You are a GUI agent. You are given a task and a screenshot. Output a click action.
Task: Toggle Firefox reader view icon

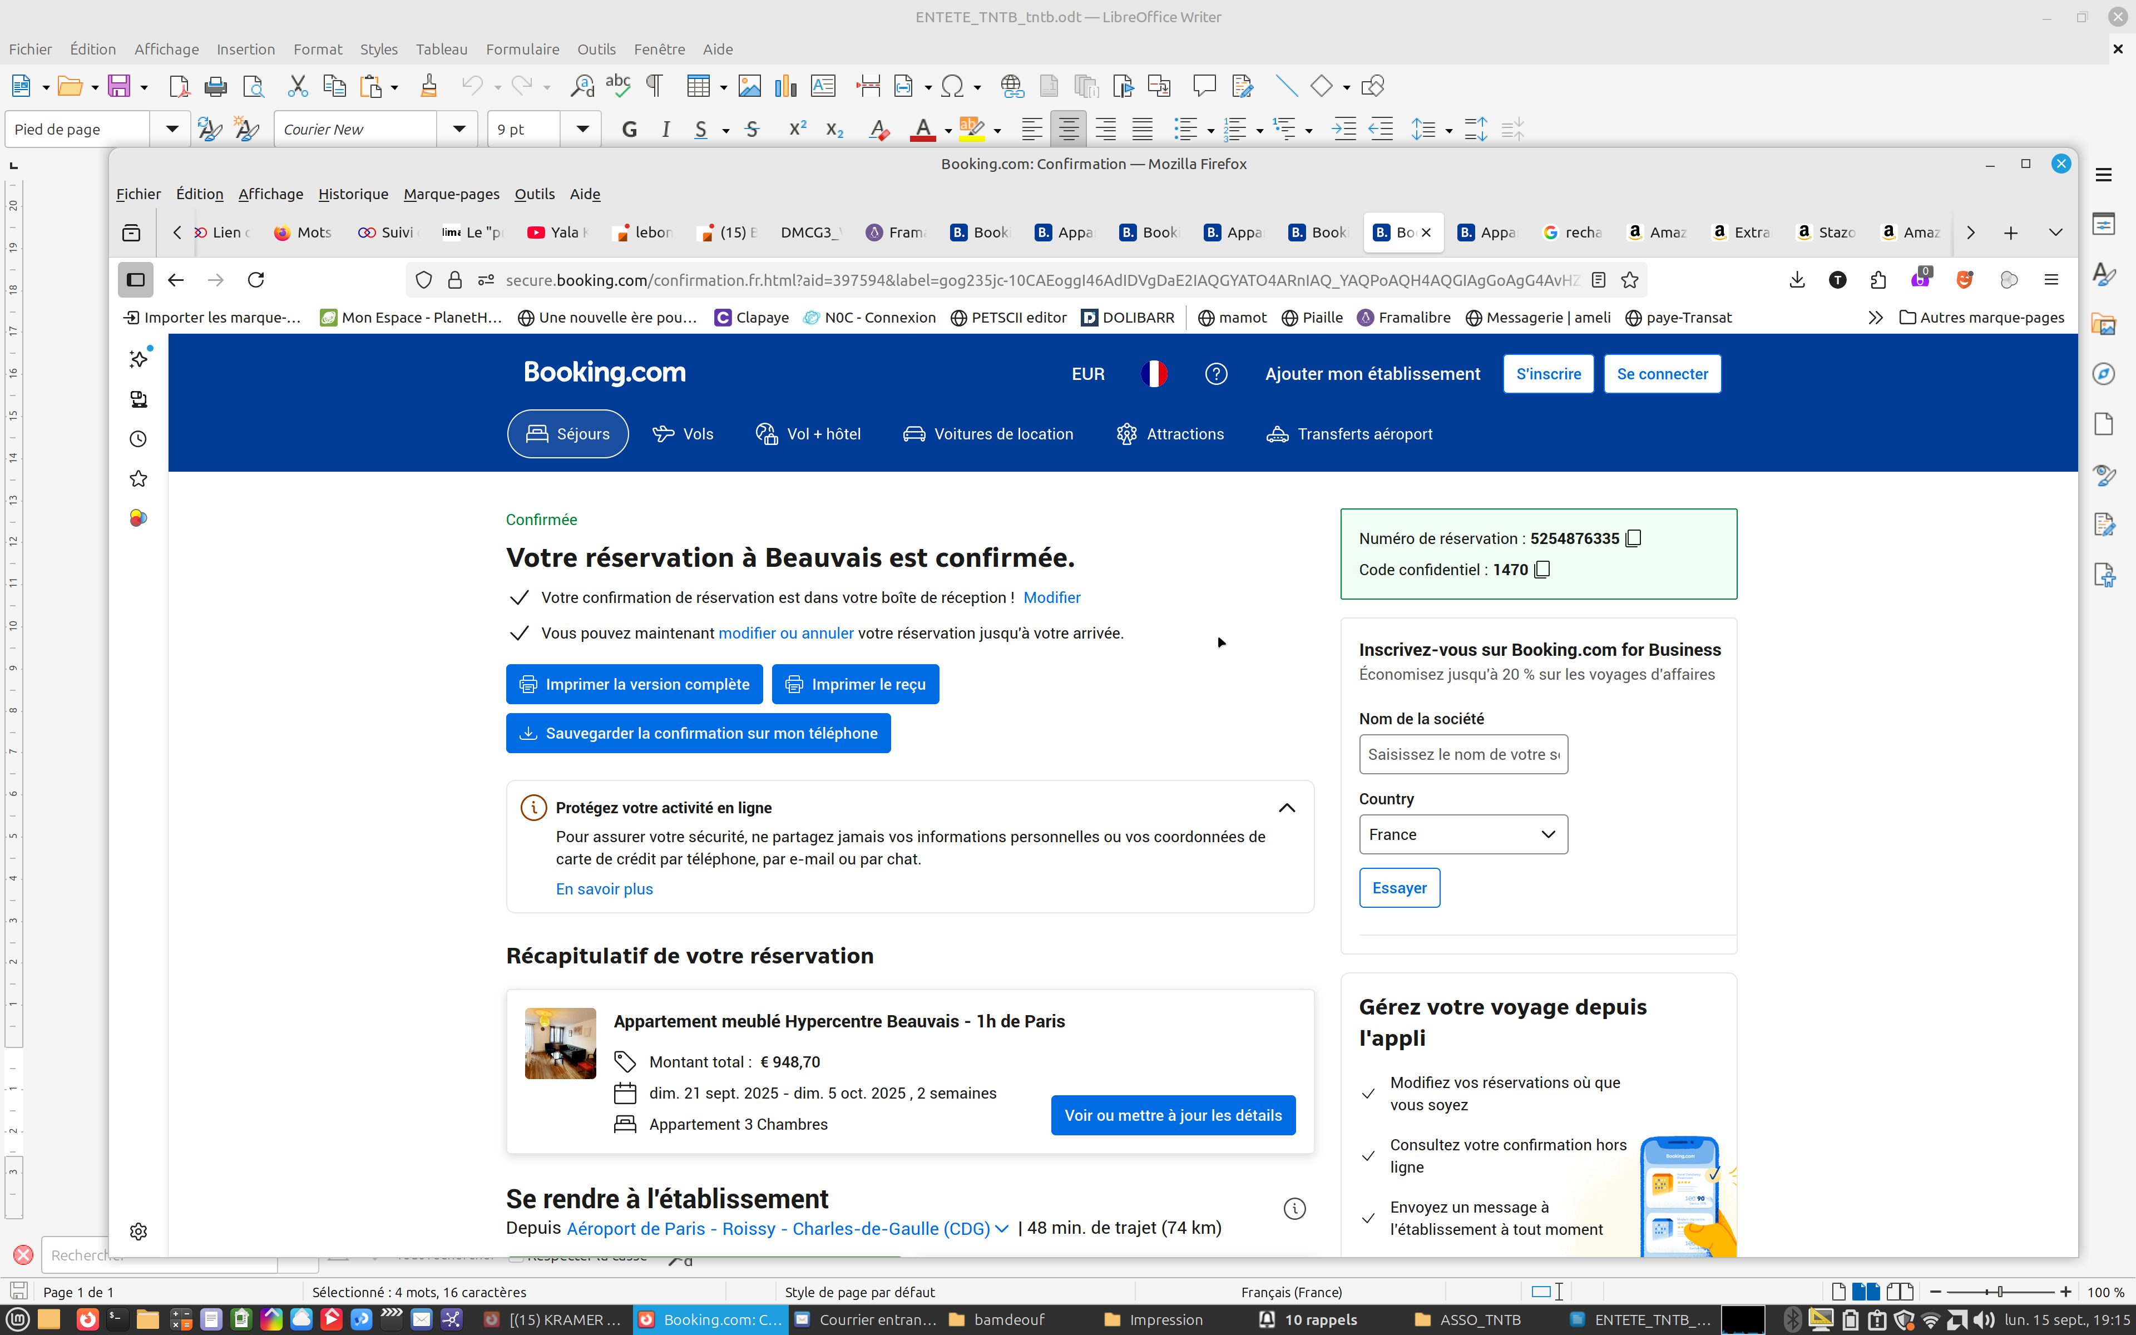point(1598,280)
